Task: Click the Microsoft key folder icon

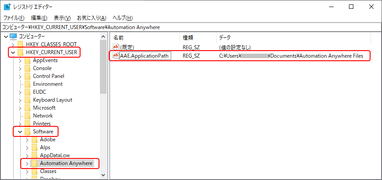Action: (27, 108)
